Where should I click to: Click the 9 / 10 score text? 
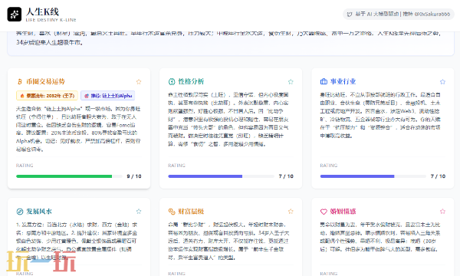[x=134, y=176]
